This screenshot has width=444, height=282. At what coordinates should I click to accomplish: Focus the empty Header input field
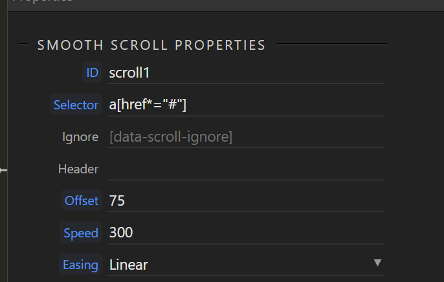tap(246, 169)
